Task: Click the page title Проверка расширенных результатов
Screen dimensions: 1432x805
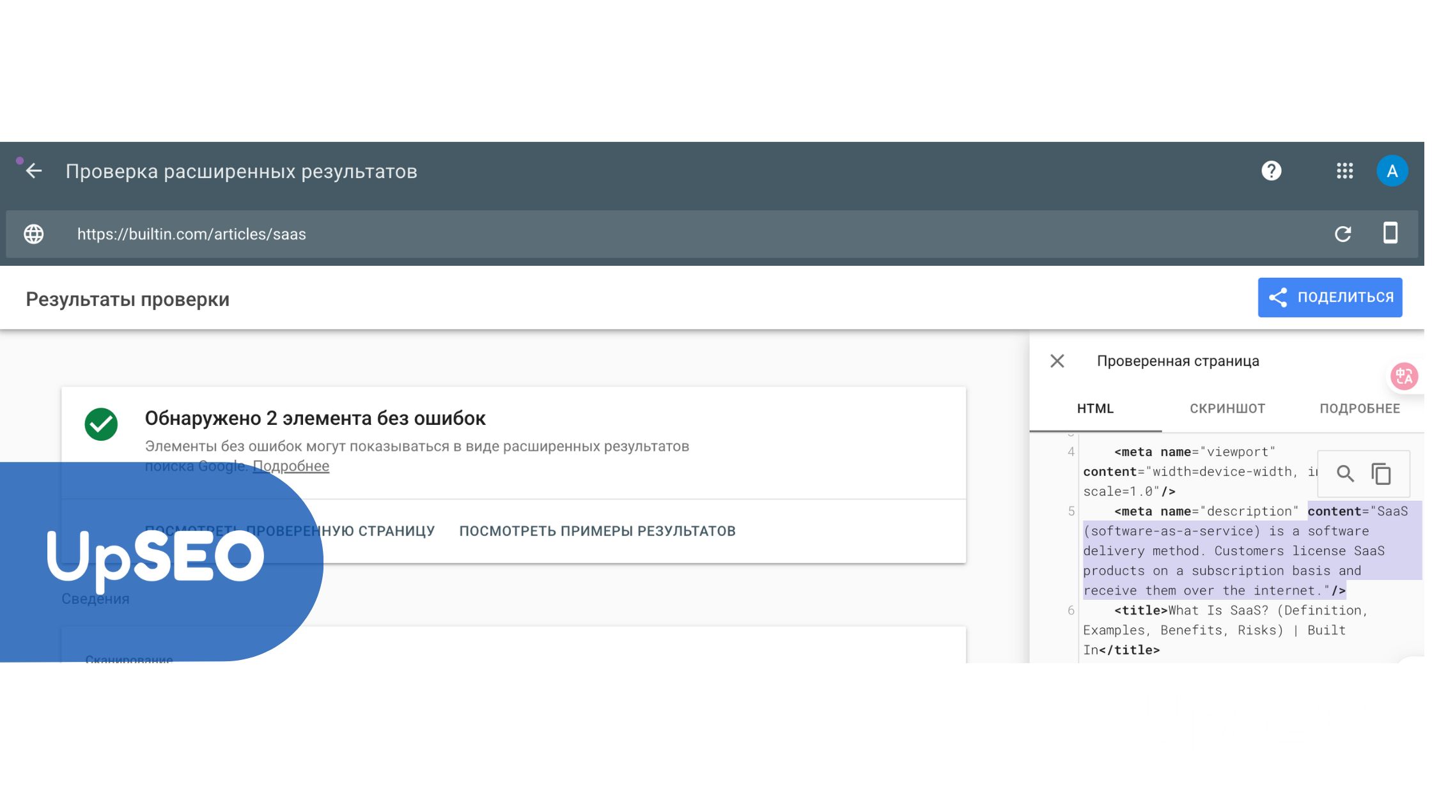Action: point(243,172)
